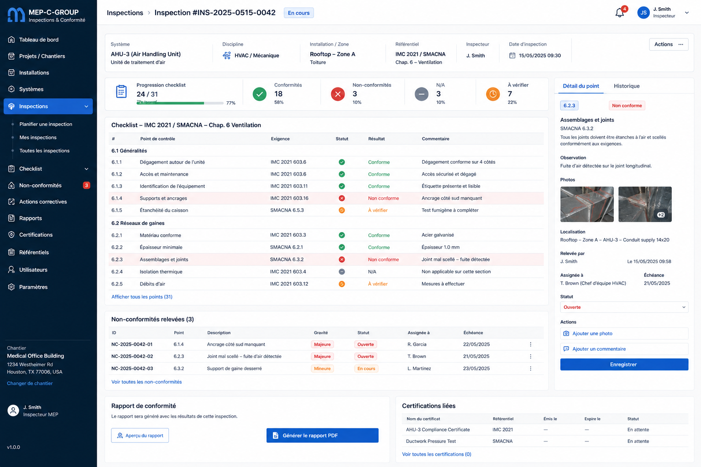Click the Enregistrer button

624,364
